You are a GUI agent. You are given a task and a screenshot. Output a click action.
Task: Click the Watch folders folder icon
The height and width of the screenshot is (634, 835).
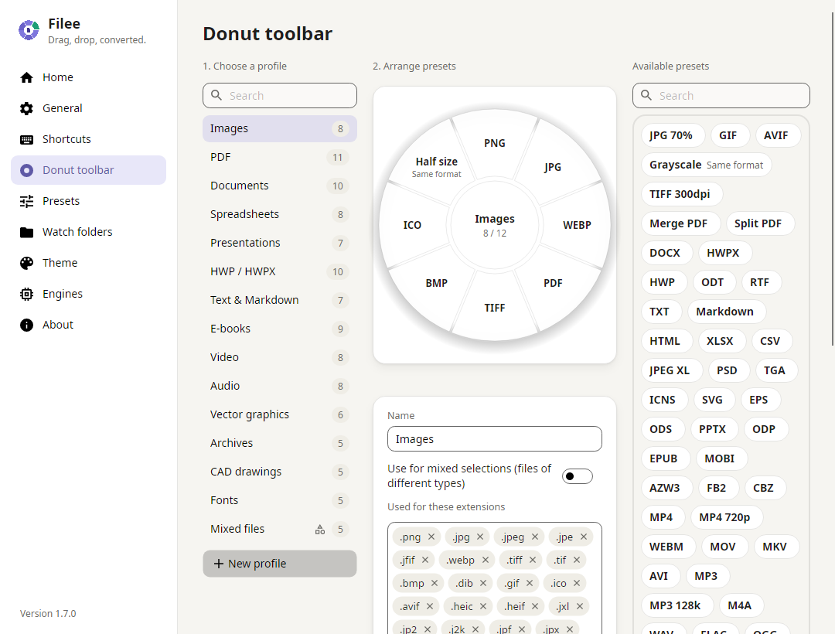pyautogui.click(x=26, y=232)
